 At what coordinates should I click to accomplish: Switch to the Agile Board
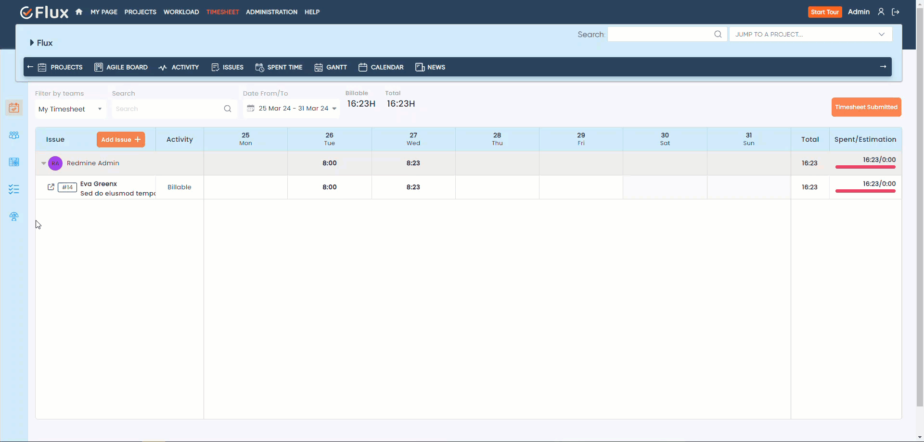coord(121,67)
